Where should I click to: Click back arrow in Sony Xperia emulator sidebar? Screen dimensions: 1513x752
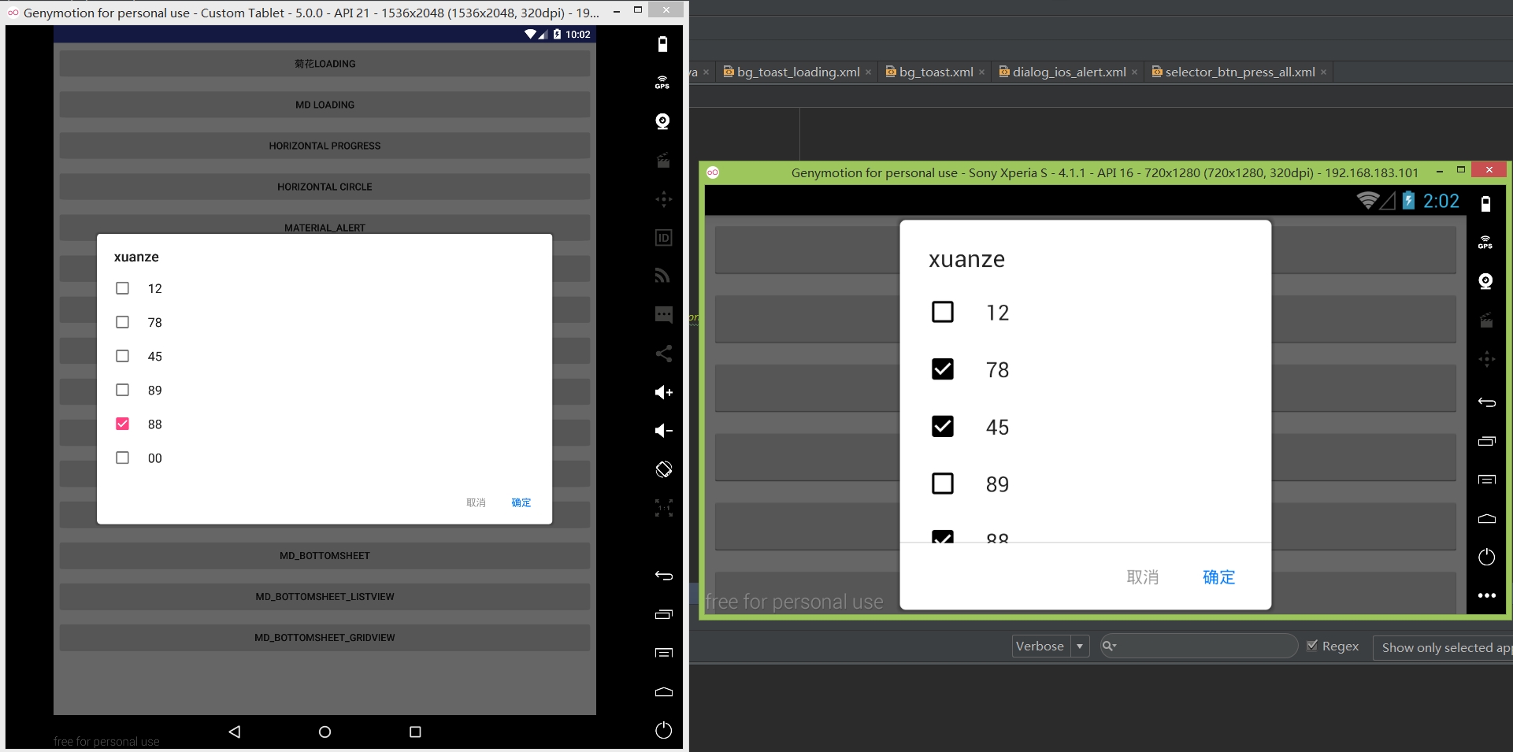tap(1486, 402)
